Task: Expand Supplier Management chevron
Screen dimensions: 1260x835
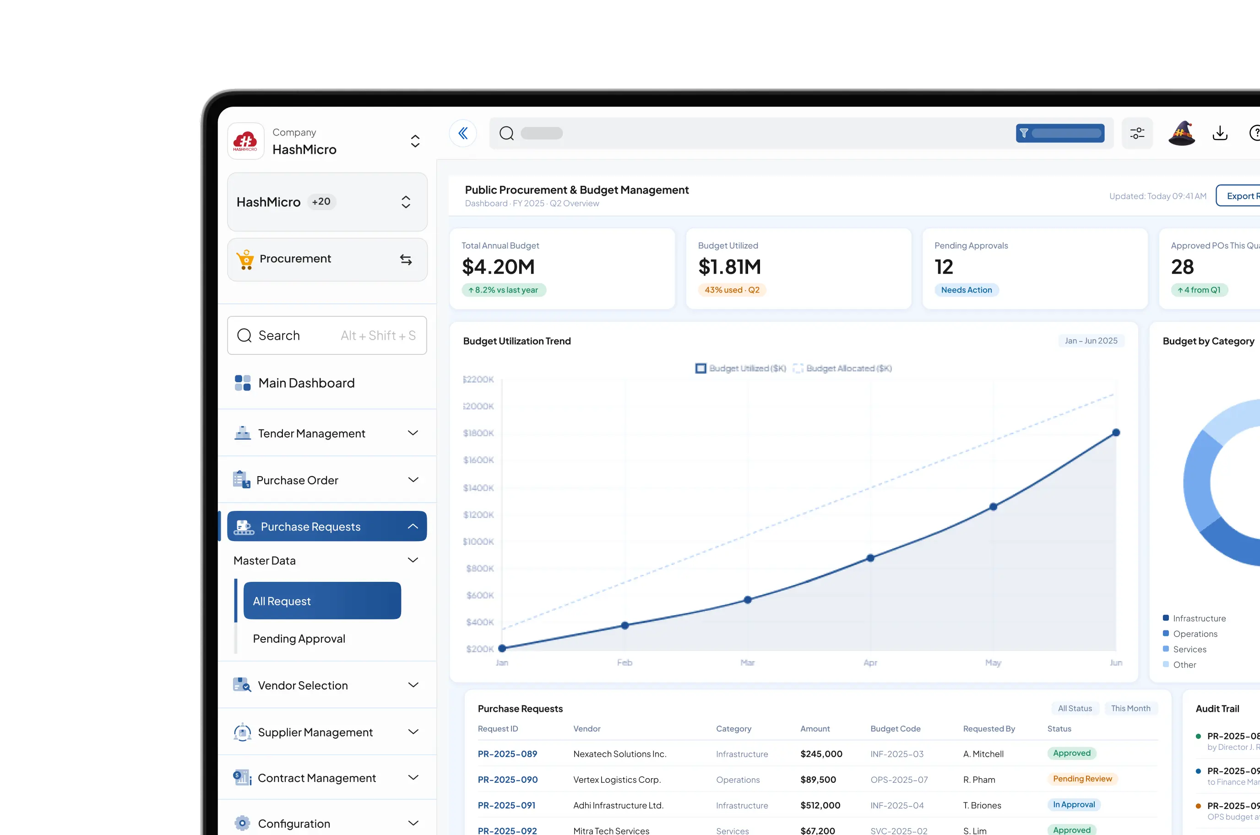Action: coord(413,732)
